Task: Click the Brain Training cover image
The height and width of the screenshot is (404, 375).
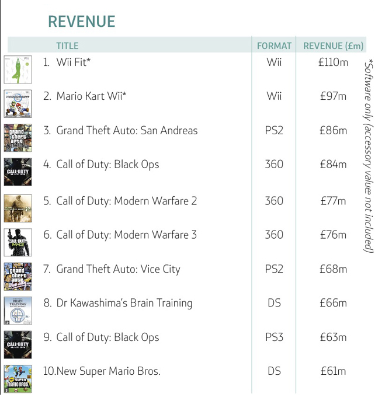Action: (18, 311)
